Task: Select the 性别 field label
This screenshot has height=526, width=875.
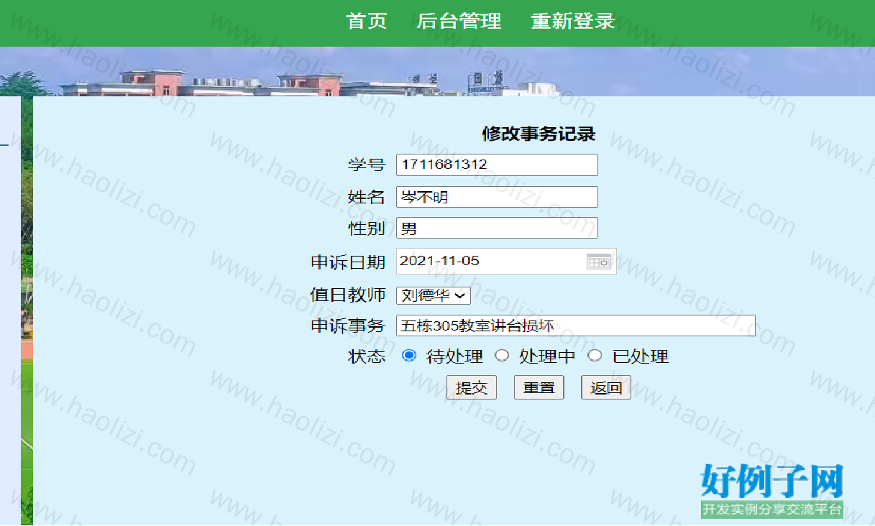Action: click(367, 229)
